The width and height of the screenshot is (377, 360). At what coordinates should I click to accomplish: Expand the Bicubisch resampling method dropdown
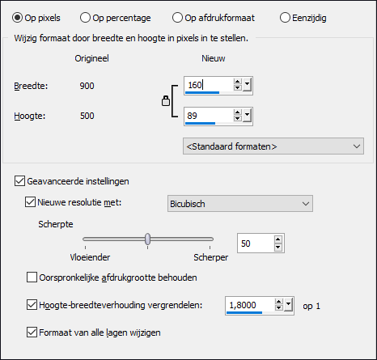tap(240, 204)
